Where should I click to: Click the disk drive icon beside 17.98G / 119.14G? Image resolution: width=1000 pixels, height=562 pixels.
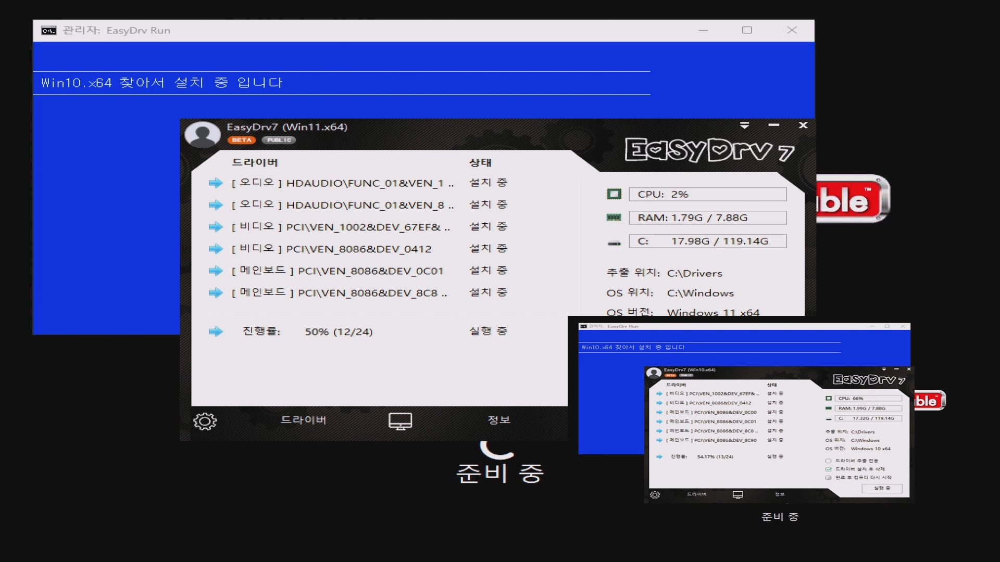614,242
